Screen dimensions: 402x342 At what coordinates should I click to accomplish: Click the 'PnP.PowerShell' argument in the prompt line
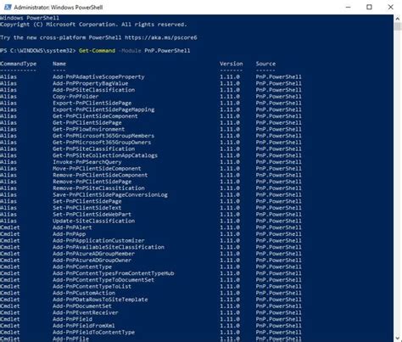[x=167, y=51]
